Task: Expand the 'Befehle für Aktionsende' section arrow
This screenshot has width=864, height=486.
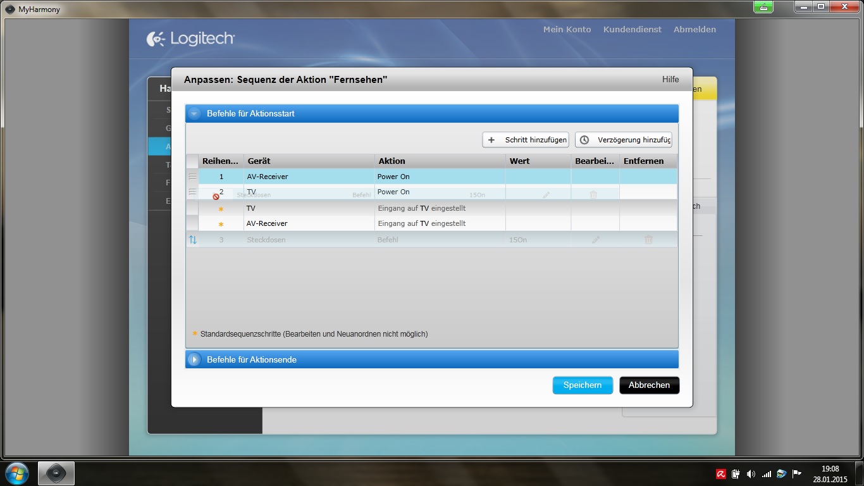Action: click(x=194, y=359)
